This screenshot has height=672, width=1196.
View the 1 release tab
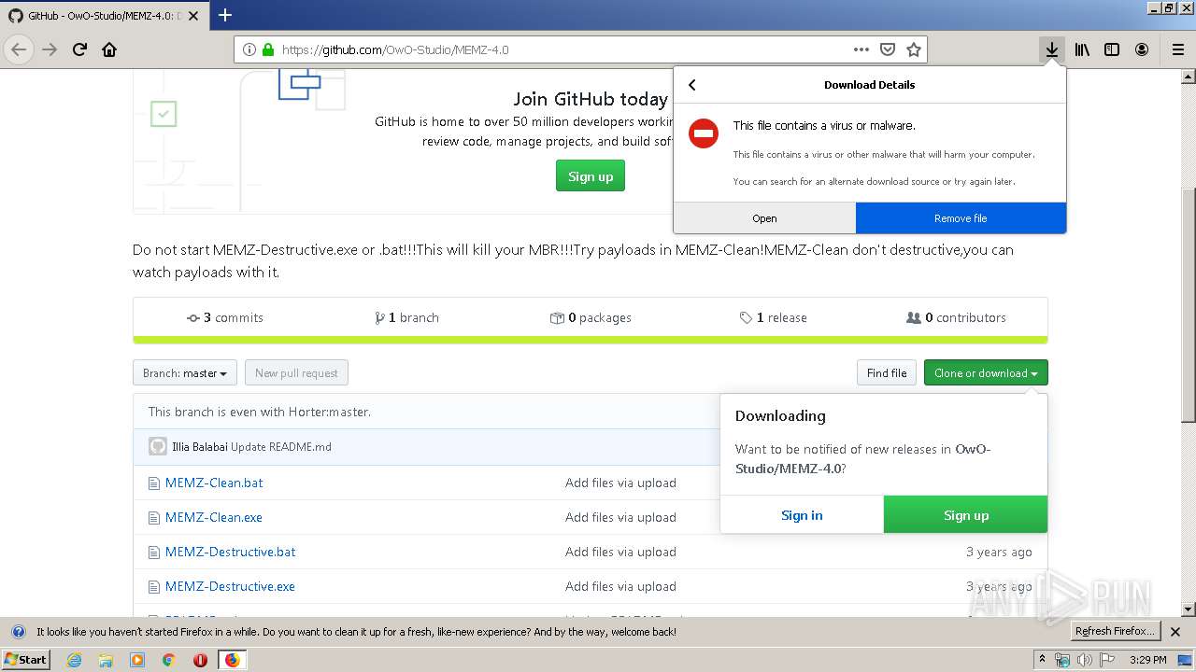773,318
